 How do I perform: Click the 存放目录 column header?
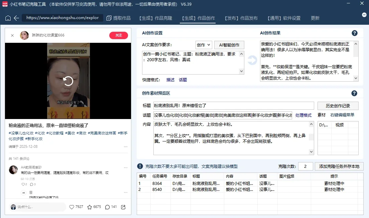pyautogui.click(x=180, y=176)
